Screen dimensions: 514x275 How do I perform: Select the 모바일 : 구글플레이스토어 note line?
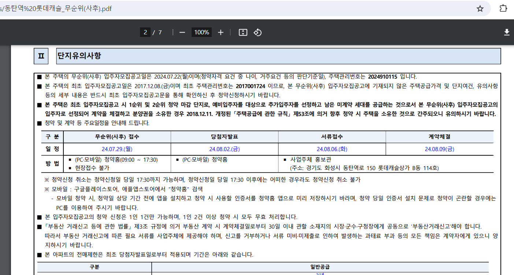[x=123, y=189]
